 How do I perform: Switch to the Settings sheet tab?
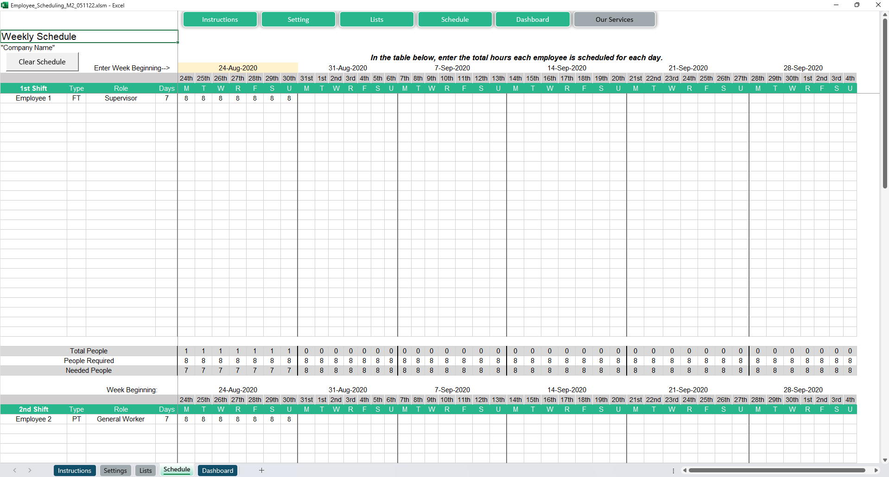tap(115, 471)
